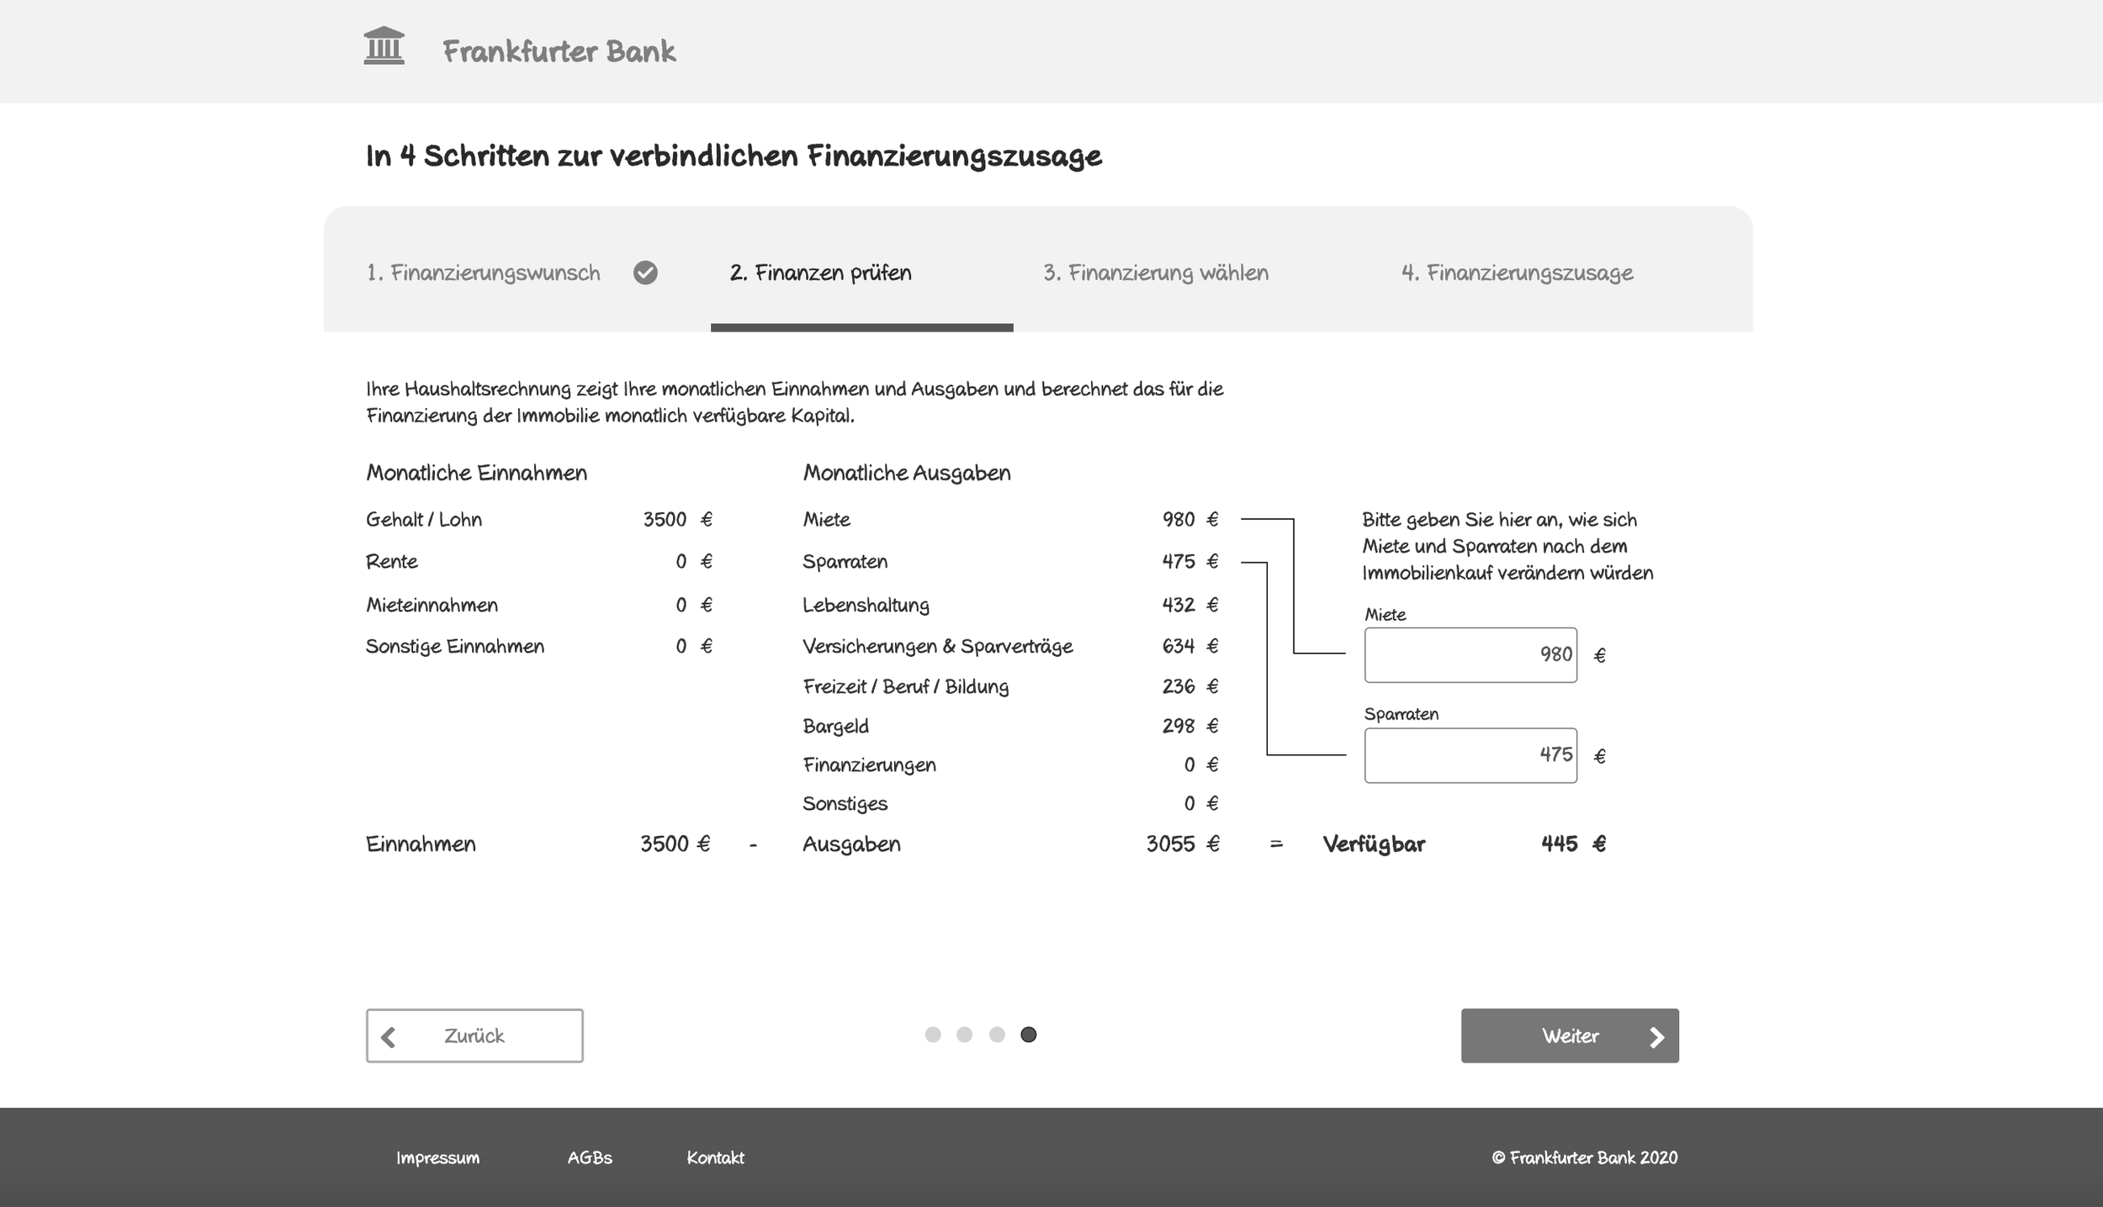
Task: Go to 3. Finanzierung wählen tab
Action: 1155,273
